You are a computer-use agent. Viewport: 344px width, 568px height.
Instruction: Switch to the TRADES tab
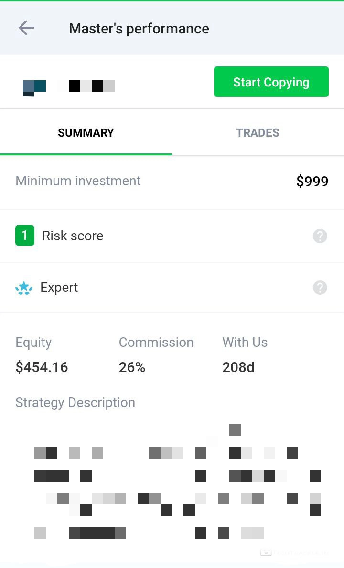coord(258,133)
